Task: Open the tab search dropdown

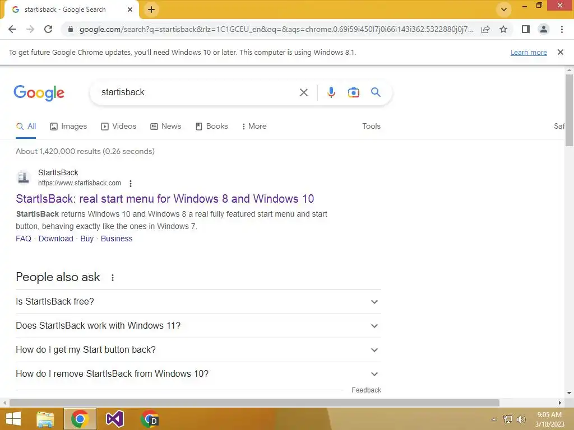Action: pos(504,10)
